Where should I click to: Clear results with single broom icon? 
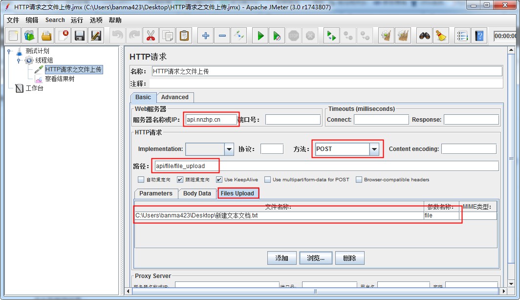click(x=386, y=36)
